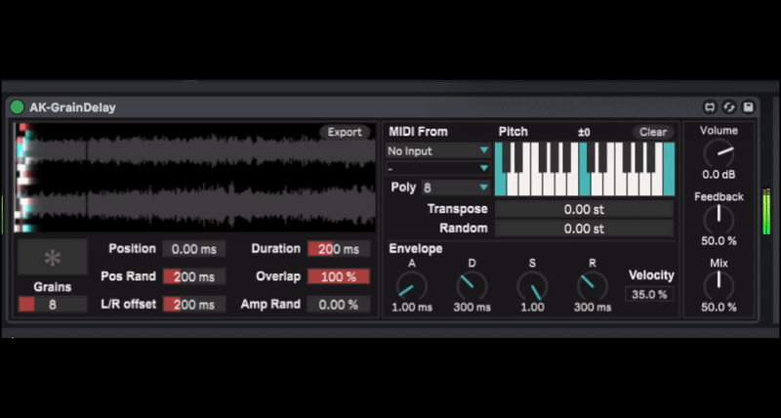Screen dimensions: 781x418
Task: Click the Volume knob
Action: pos(719,151)
